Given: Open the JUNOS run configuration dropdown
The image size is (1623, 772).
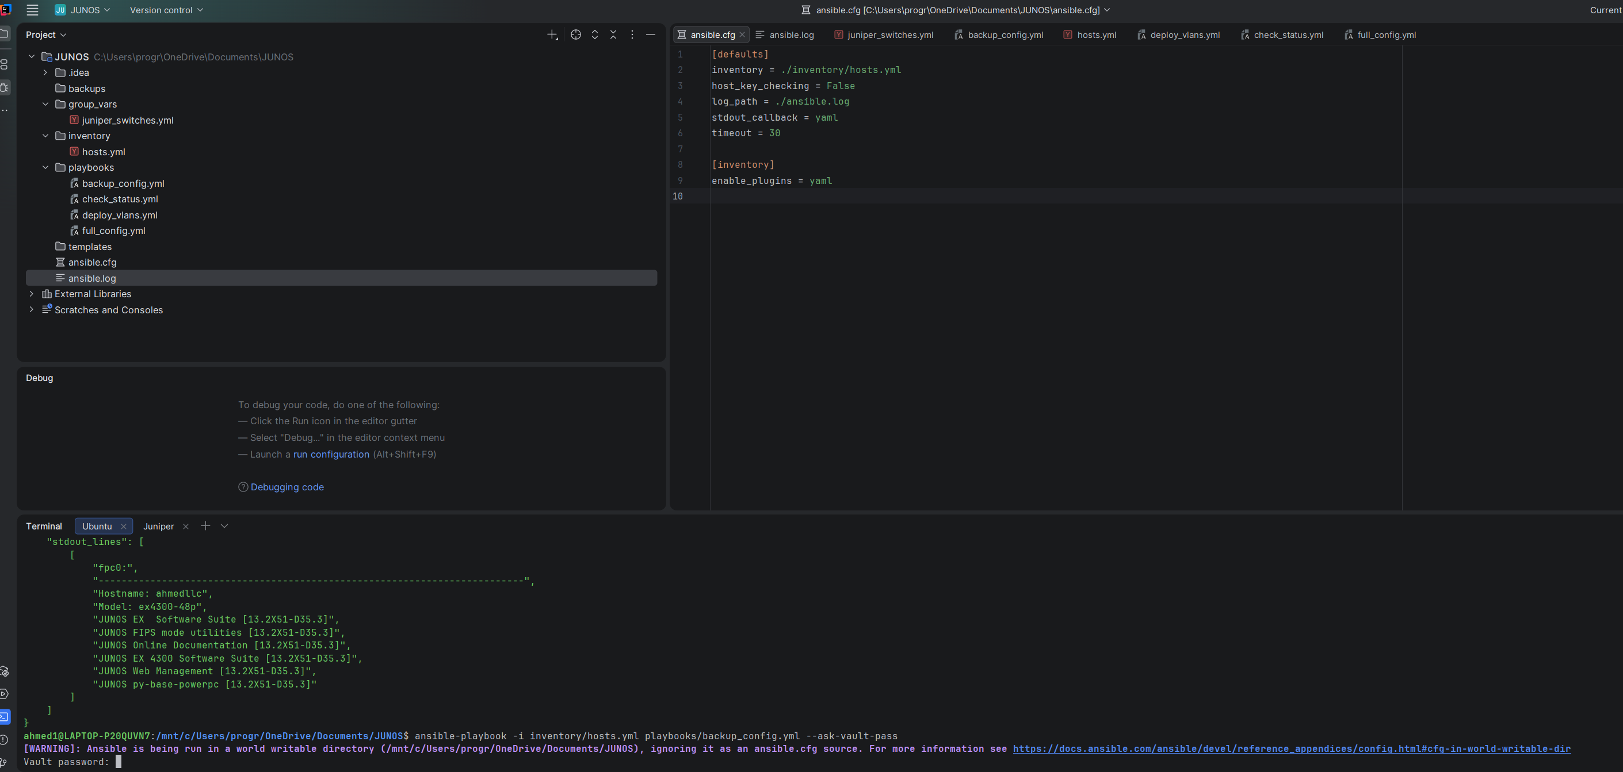Looking at the screenshot, I should pos(82,10).
